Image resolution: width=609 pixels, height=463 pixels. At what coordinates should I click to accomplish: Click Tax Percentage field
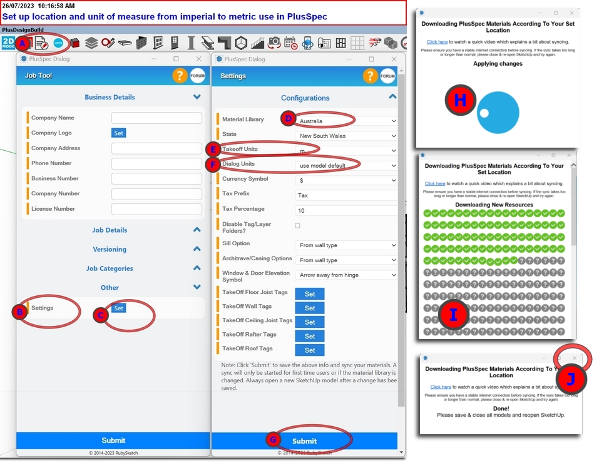click(x=347, y=210)
